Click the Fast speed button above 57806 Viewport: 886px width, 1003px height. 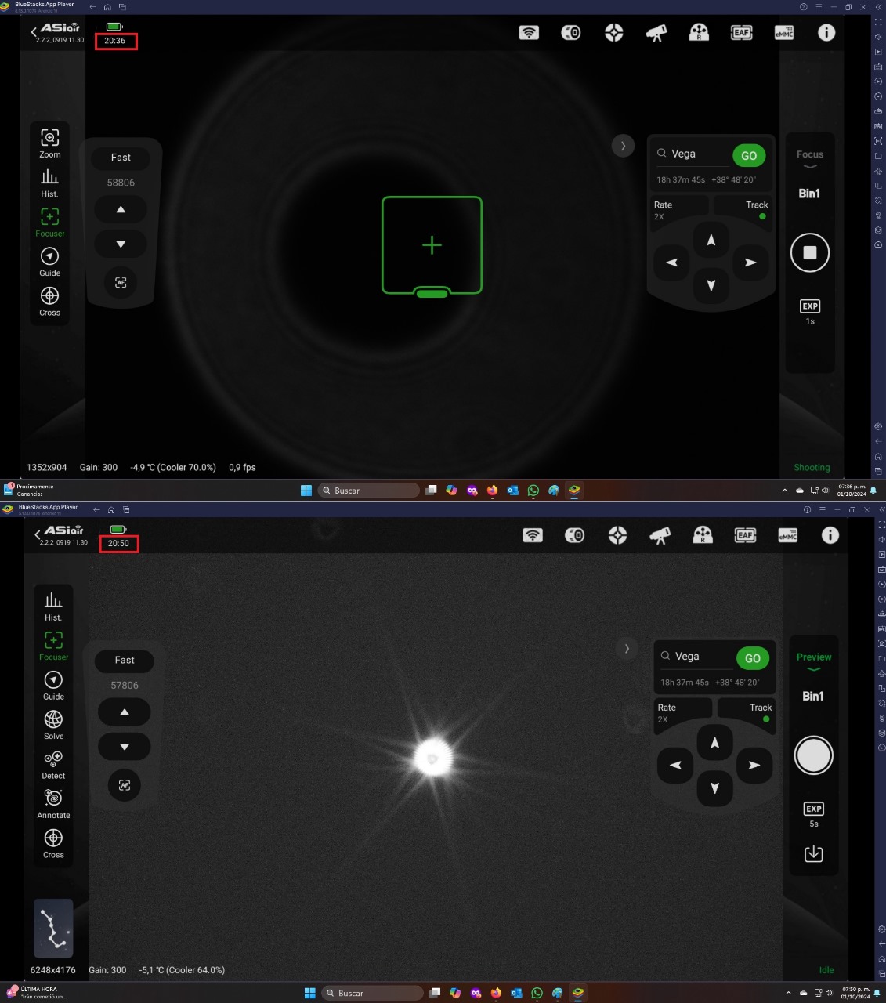pos(125,660)
